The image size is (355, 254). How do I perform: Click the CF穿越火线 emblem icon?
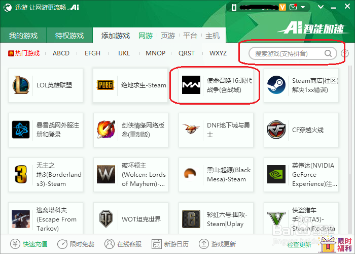click(276, 130)
